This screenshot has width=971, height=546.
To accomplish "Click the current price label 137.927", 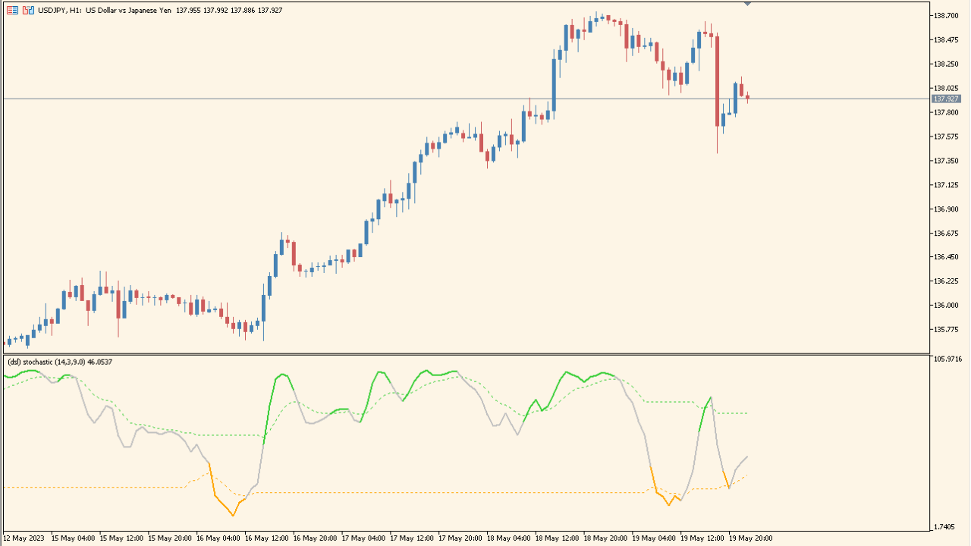I will click(x=946, y=99).
